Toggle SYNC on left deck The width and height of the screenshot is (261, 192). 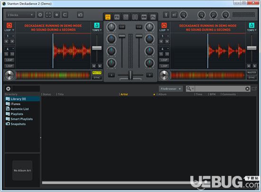tap(97, 77)
